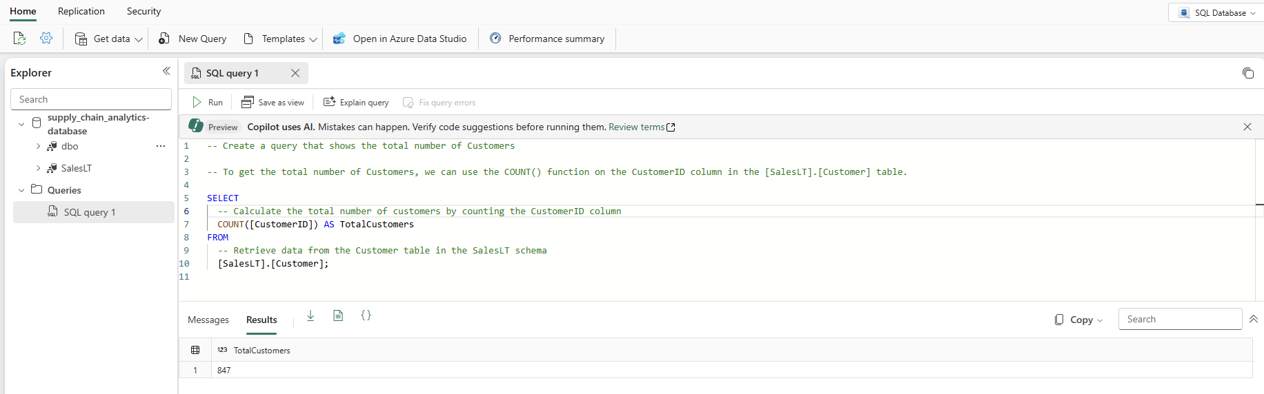Expand the dbo schema node
The height and width of the screenshot is (394, 1264).
tap(38, 146)
